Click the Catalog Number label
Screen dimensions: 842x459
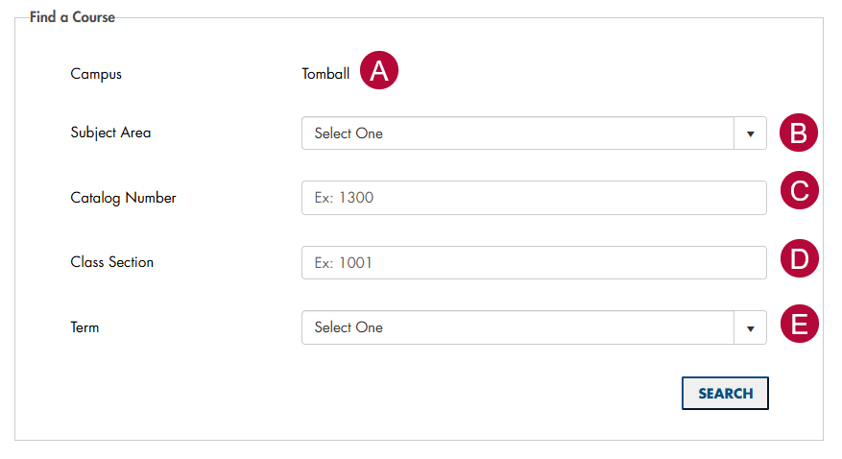(123, 198)
